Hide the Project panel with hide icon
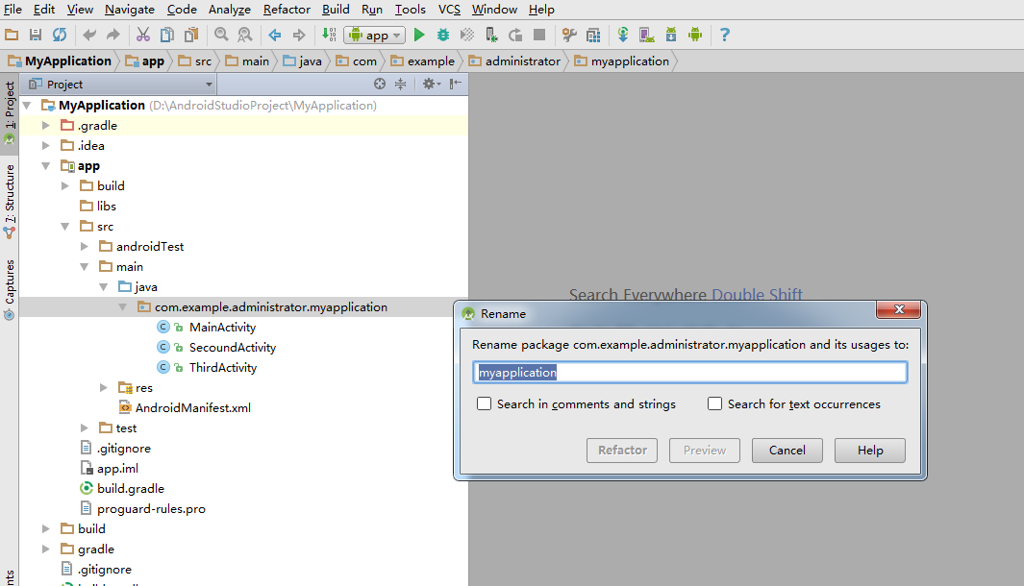 (455, 84)
